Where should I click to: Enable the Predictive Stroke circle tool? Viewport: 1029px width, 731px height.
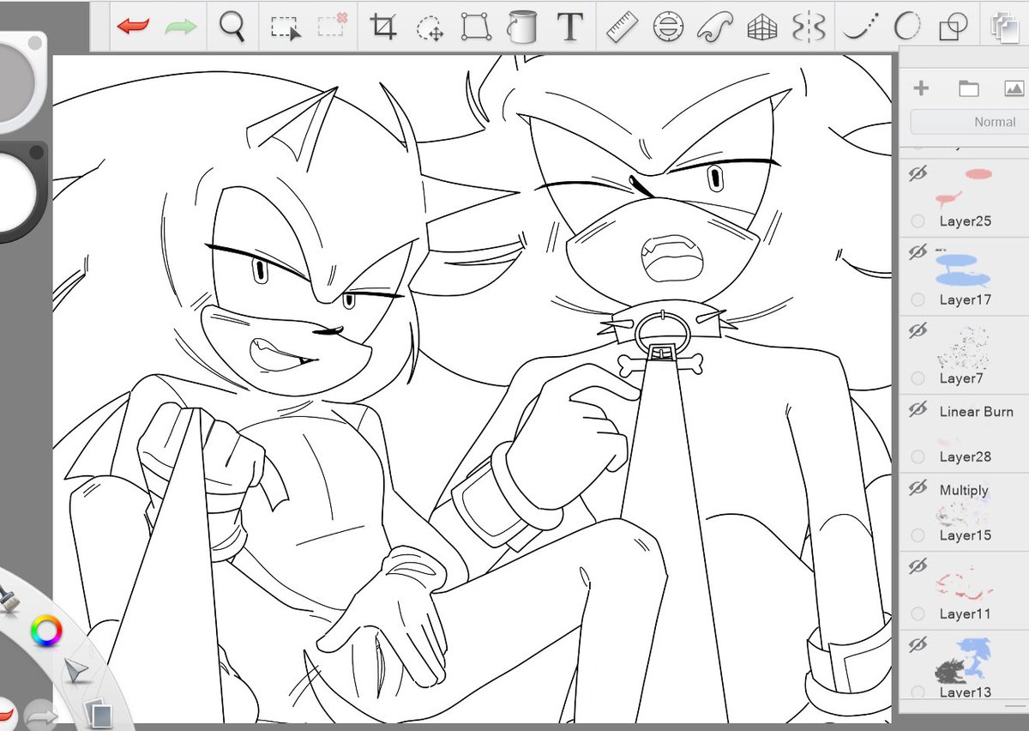coord(907,27)
